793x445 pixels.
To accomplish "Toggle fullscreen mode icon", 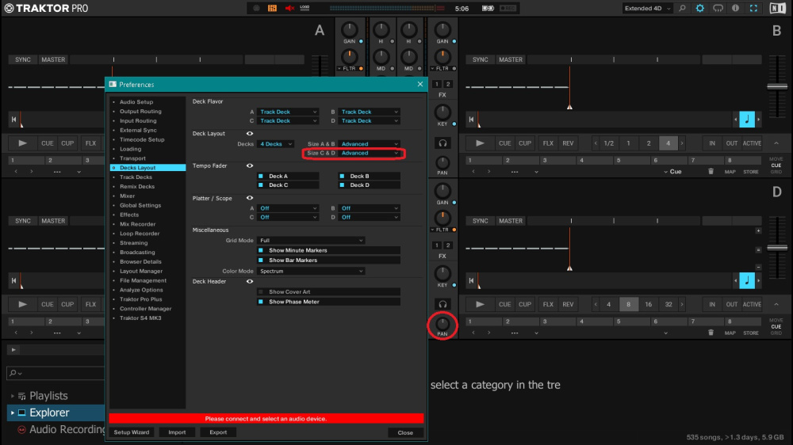I will (x=753, y=8).
